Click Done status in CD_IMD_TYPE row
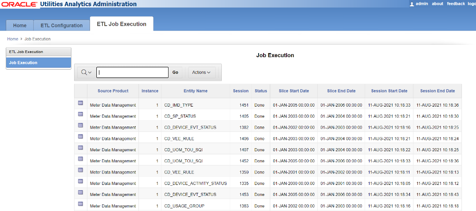 point(259,105)
